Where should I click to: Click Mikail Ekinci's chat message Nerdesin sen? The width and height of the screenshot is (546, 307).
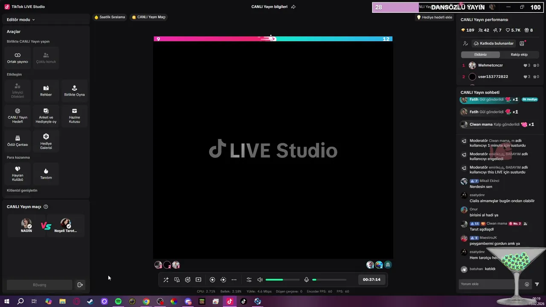tap(481, 187)
